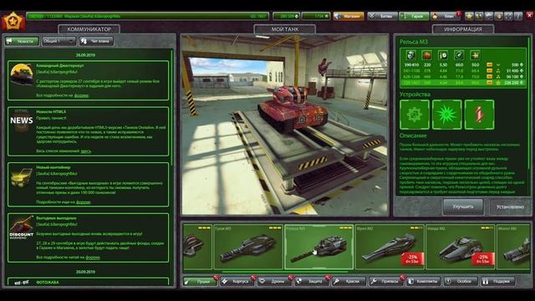Open the Краски paints category tab
The width and height of the screenshot is (535, 301).
349,282
